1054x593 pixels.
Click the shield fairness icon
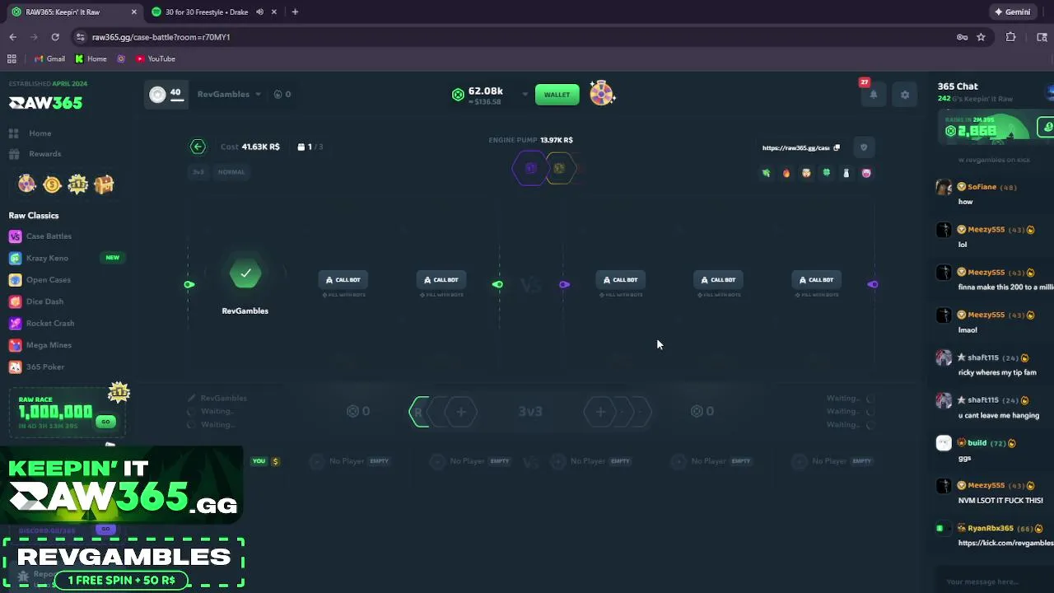pyautogui.click(x=864, y=147)
